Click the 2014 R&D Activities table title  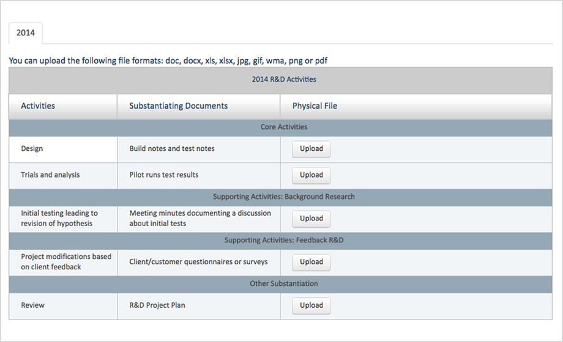pos(284,79)
